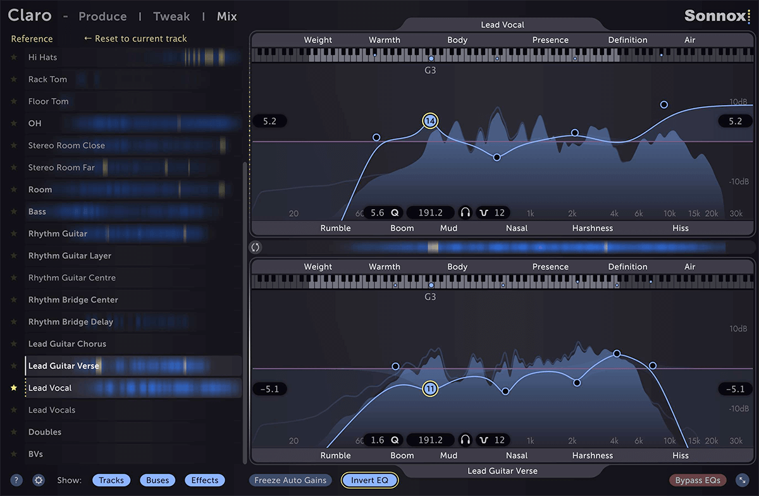Switch to the Tweak view

171,16
